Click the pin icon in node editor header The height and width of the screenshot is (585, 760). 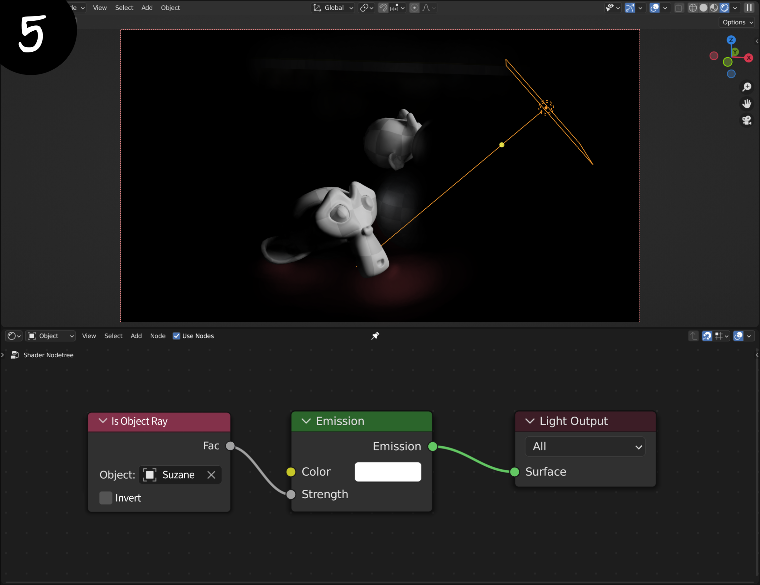point(375,336)
